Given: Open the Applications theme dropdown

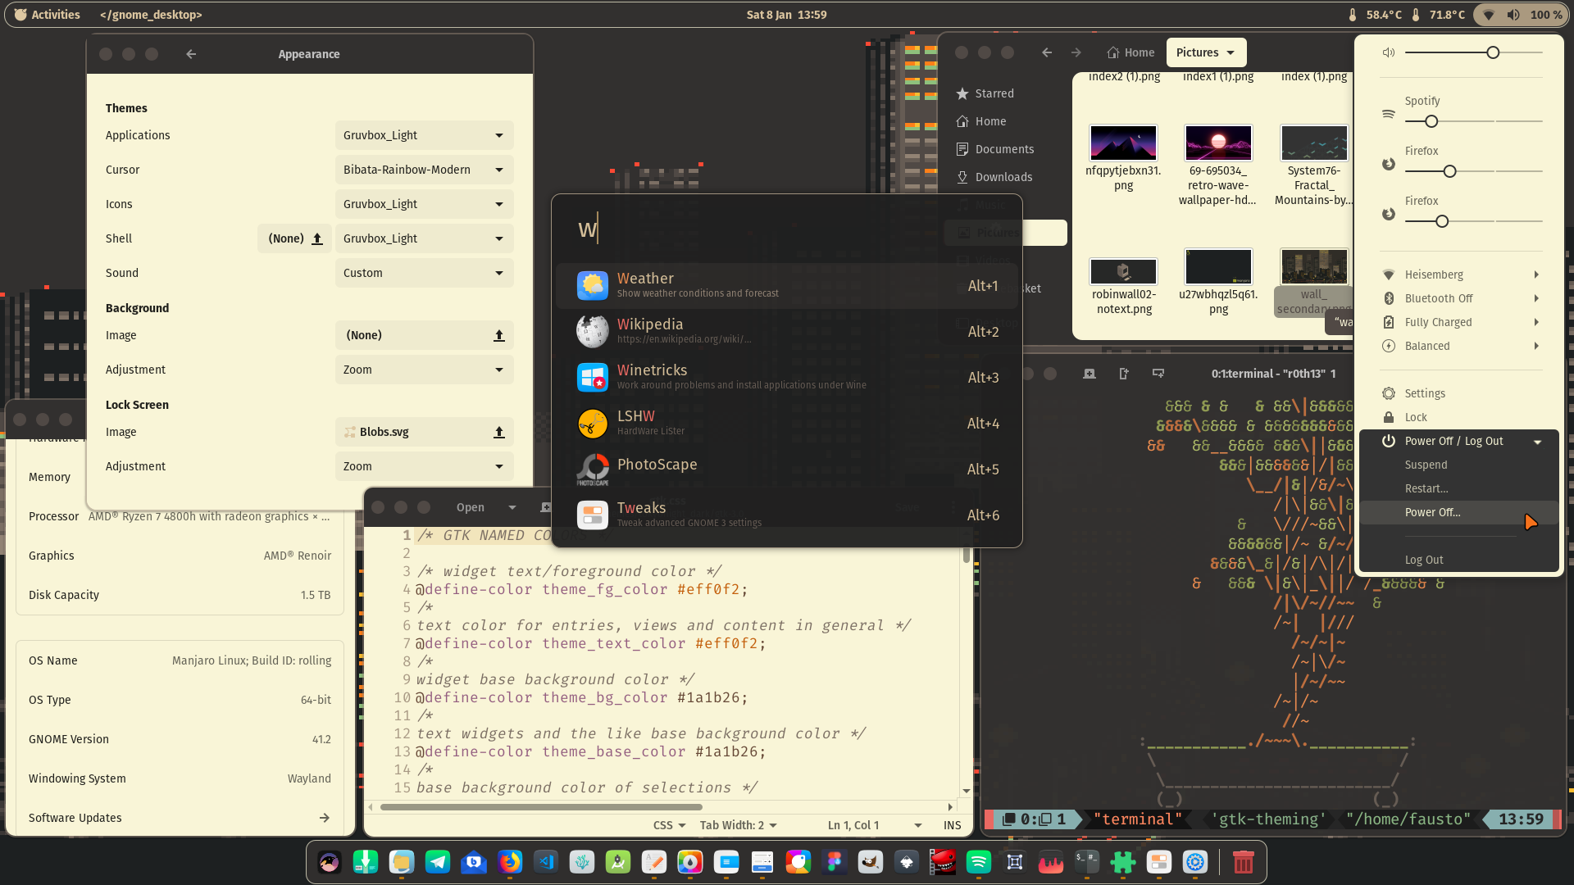Looking at the screenshot, I should pos(425,135).
